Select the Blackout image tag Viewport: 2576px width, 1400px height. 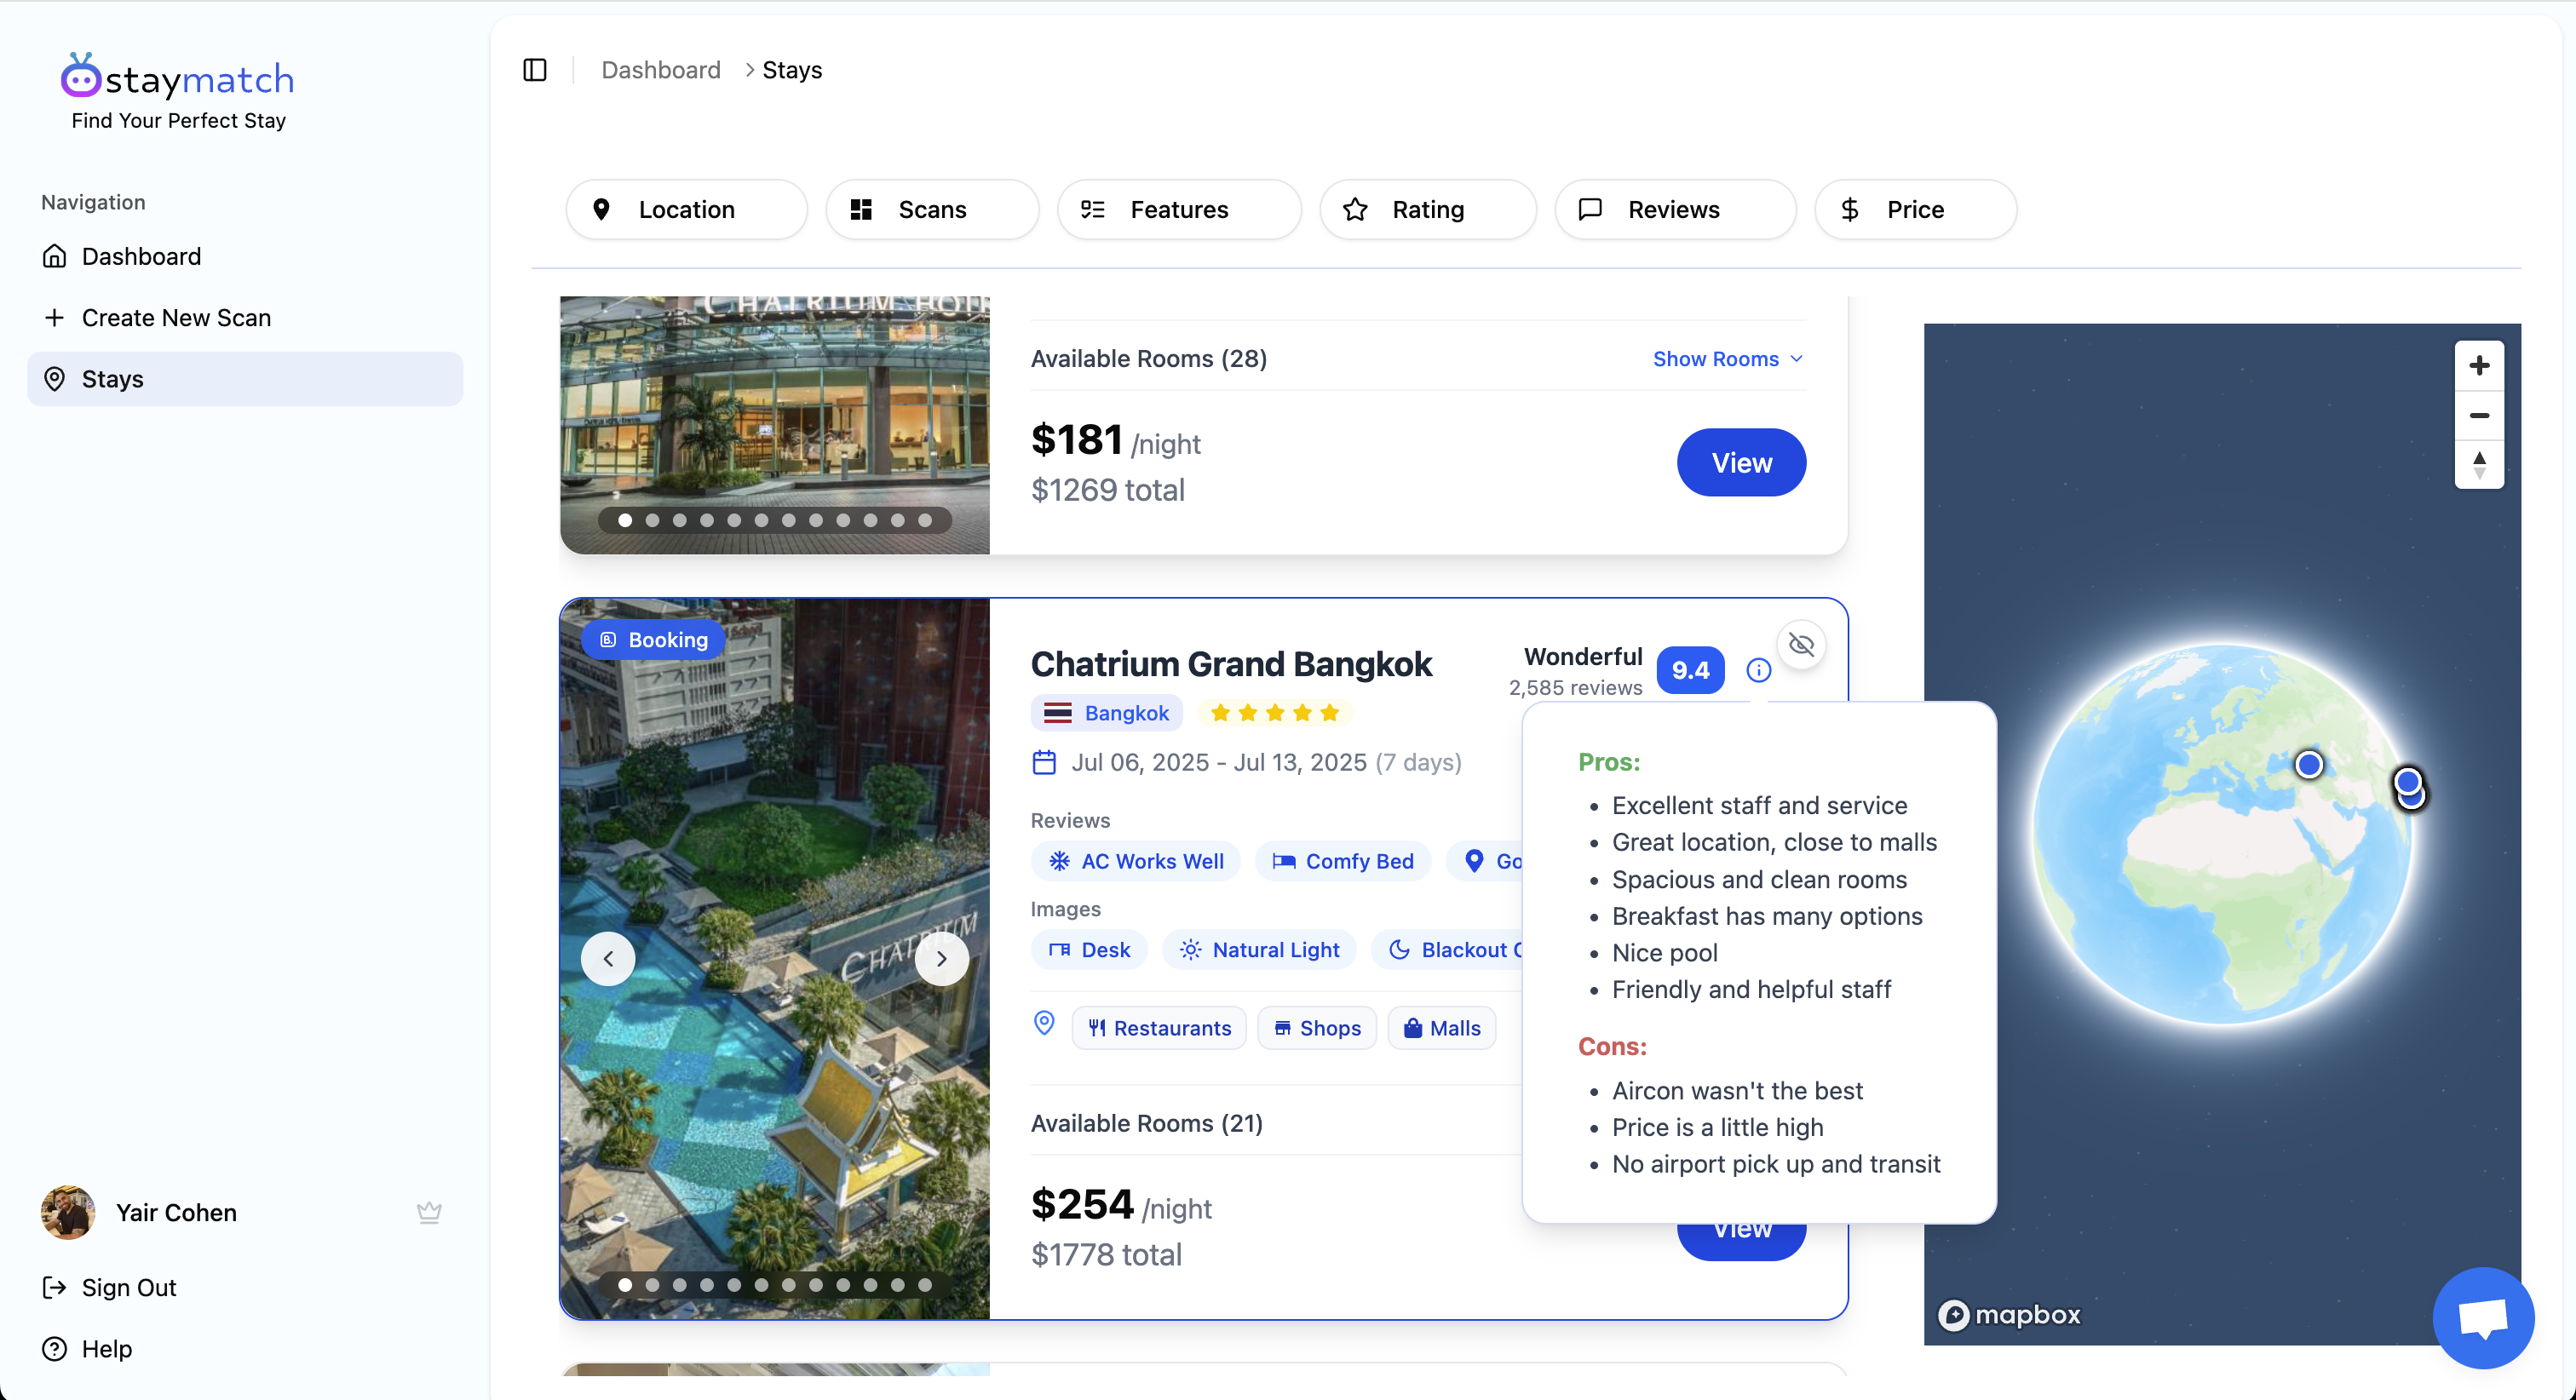coord(1448,950)
